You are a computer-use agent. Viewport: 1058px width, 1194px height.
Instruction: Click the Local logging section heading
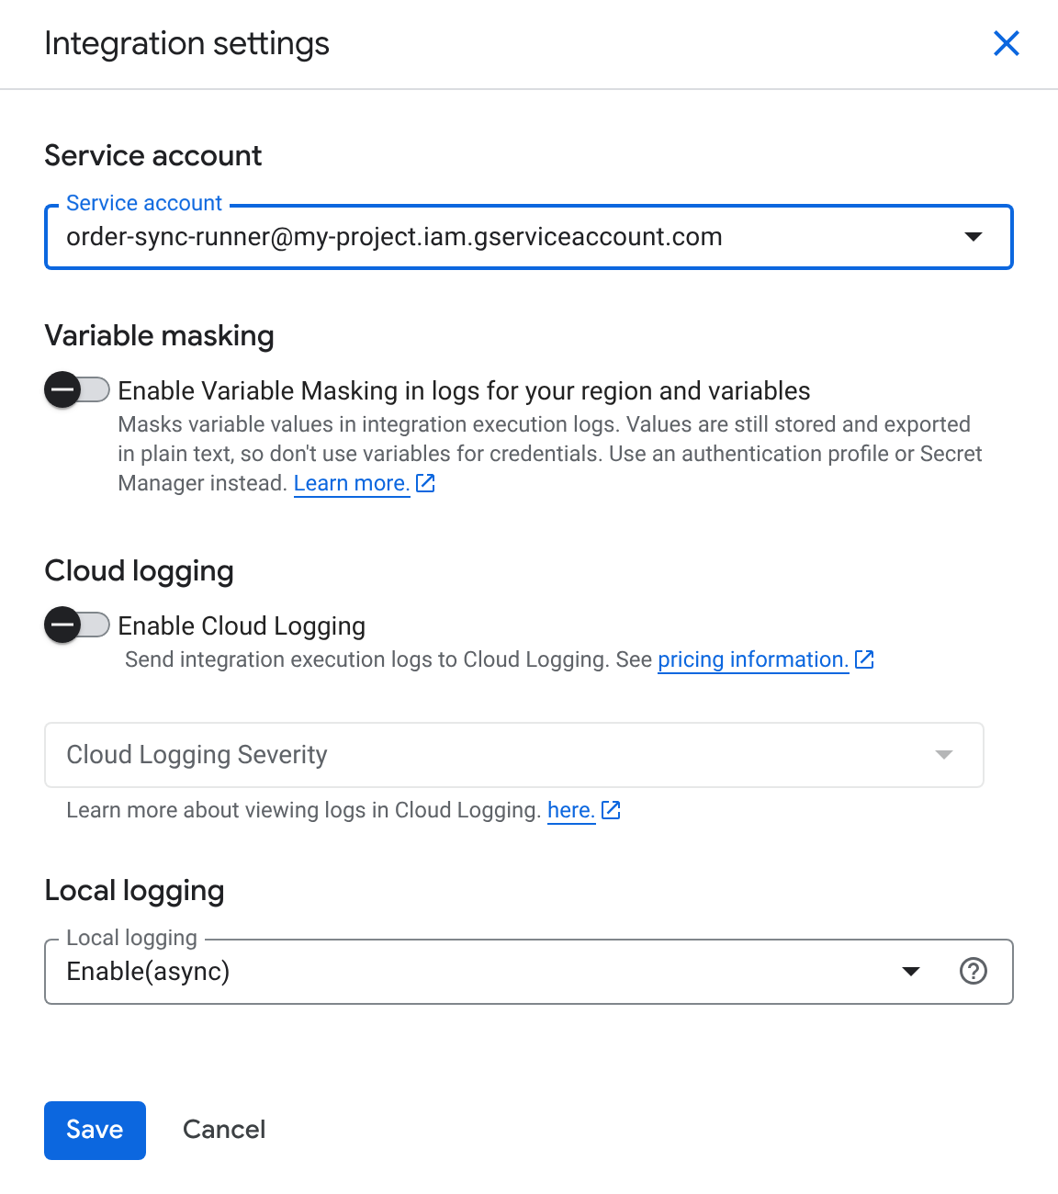tap(135, 891)
